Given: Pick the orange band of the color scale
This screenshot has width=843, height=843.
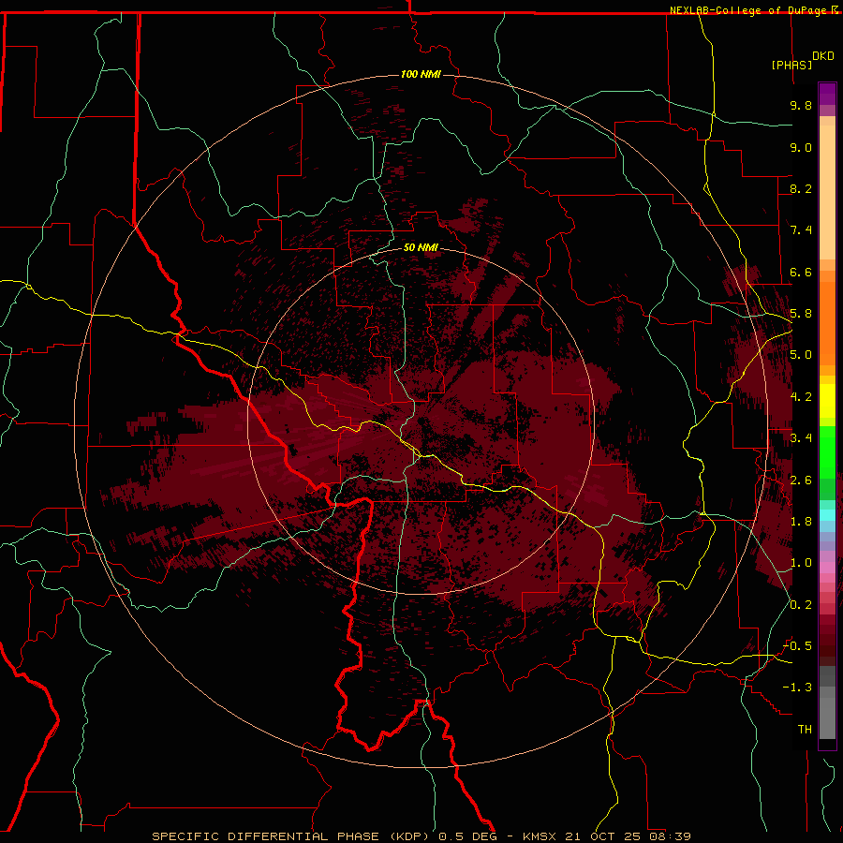Looking at the screenshot, I should coord(827,323).
